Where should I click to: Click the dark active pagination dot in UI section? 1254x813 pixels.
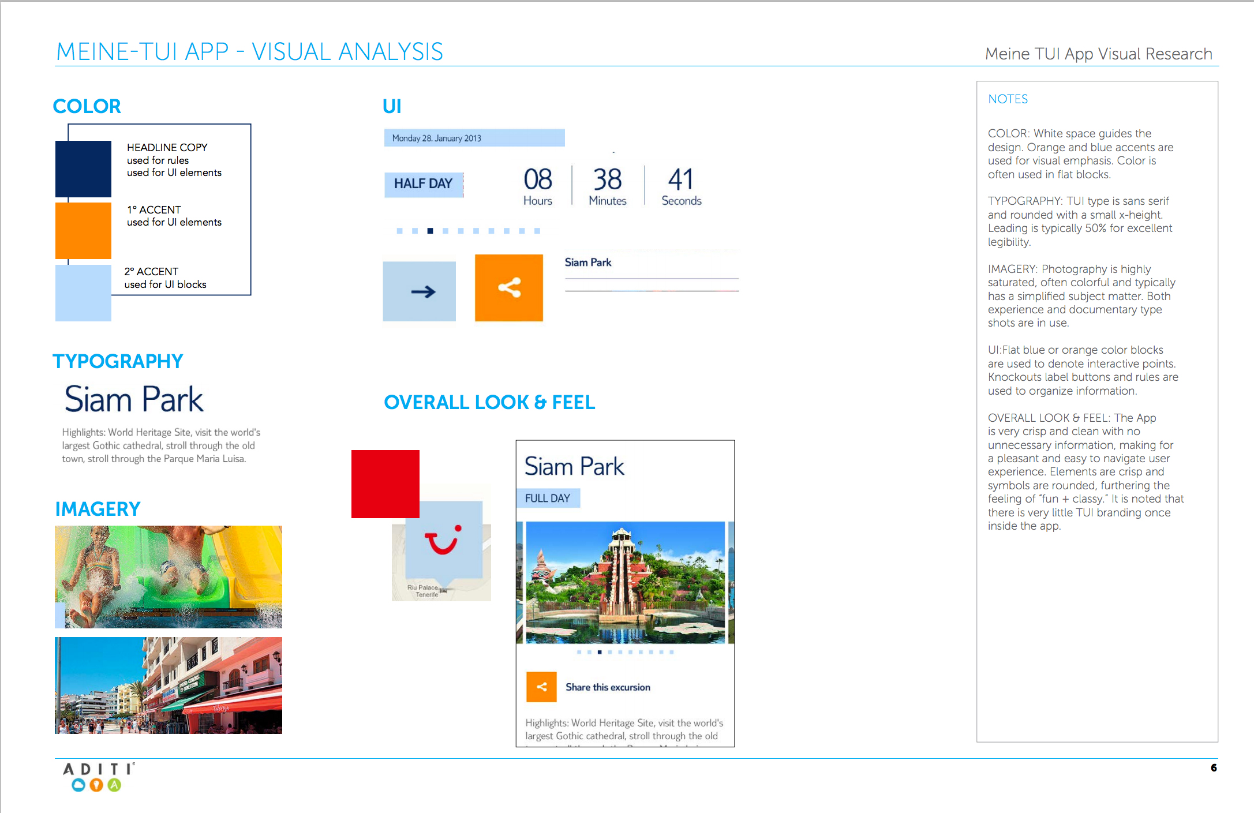[x=430, y=231]
